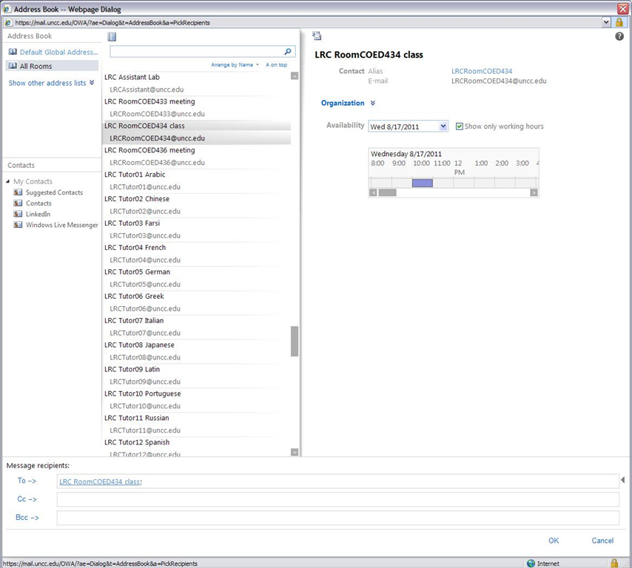Expand the Organization section
This screenshot has width=632, height=568.
pos(373,104)
